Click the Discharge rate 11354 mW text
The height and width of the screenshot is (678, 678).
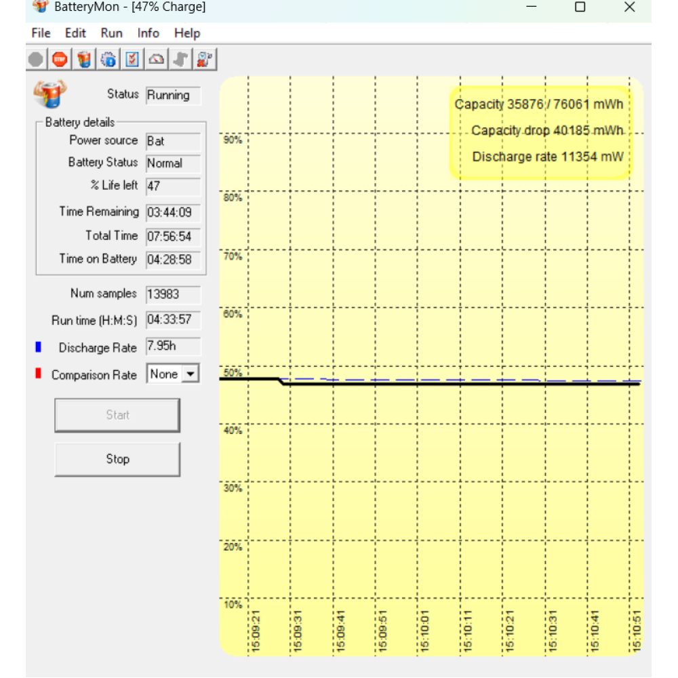pos(548,157)
